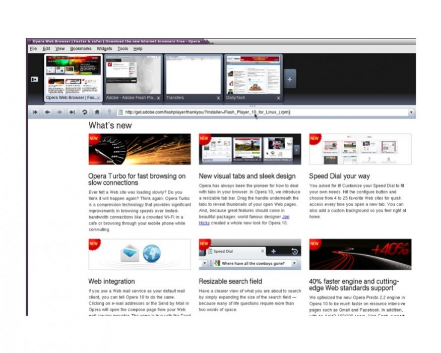Screen dimensions: 441x353
Task: Close the DailyTech tab
Action: click(278, 98)
